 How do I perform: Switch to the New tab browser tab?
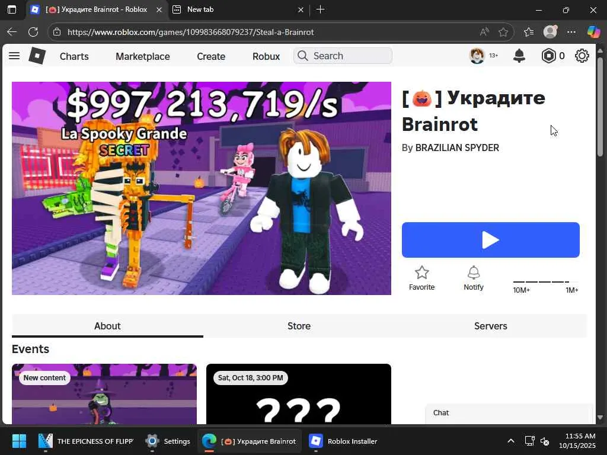(238, 9)
